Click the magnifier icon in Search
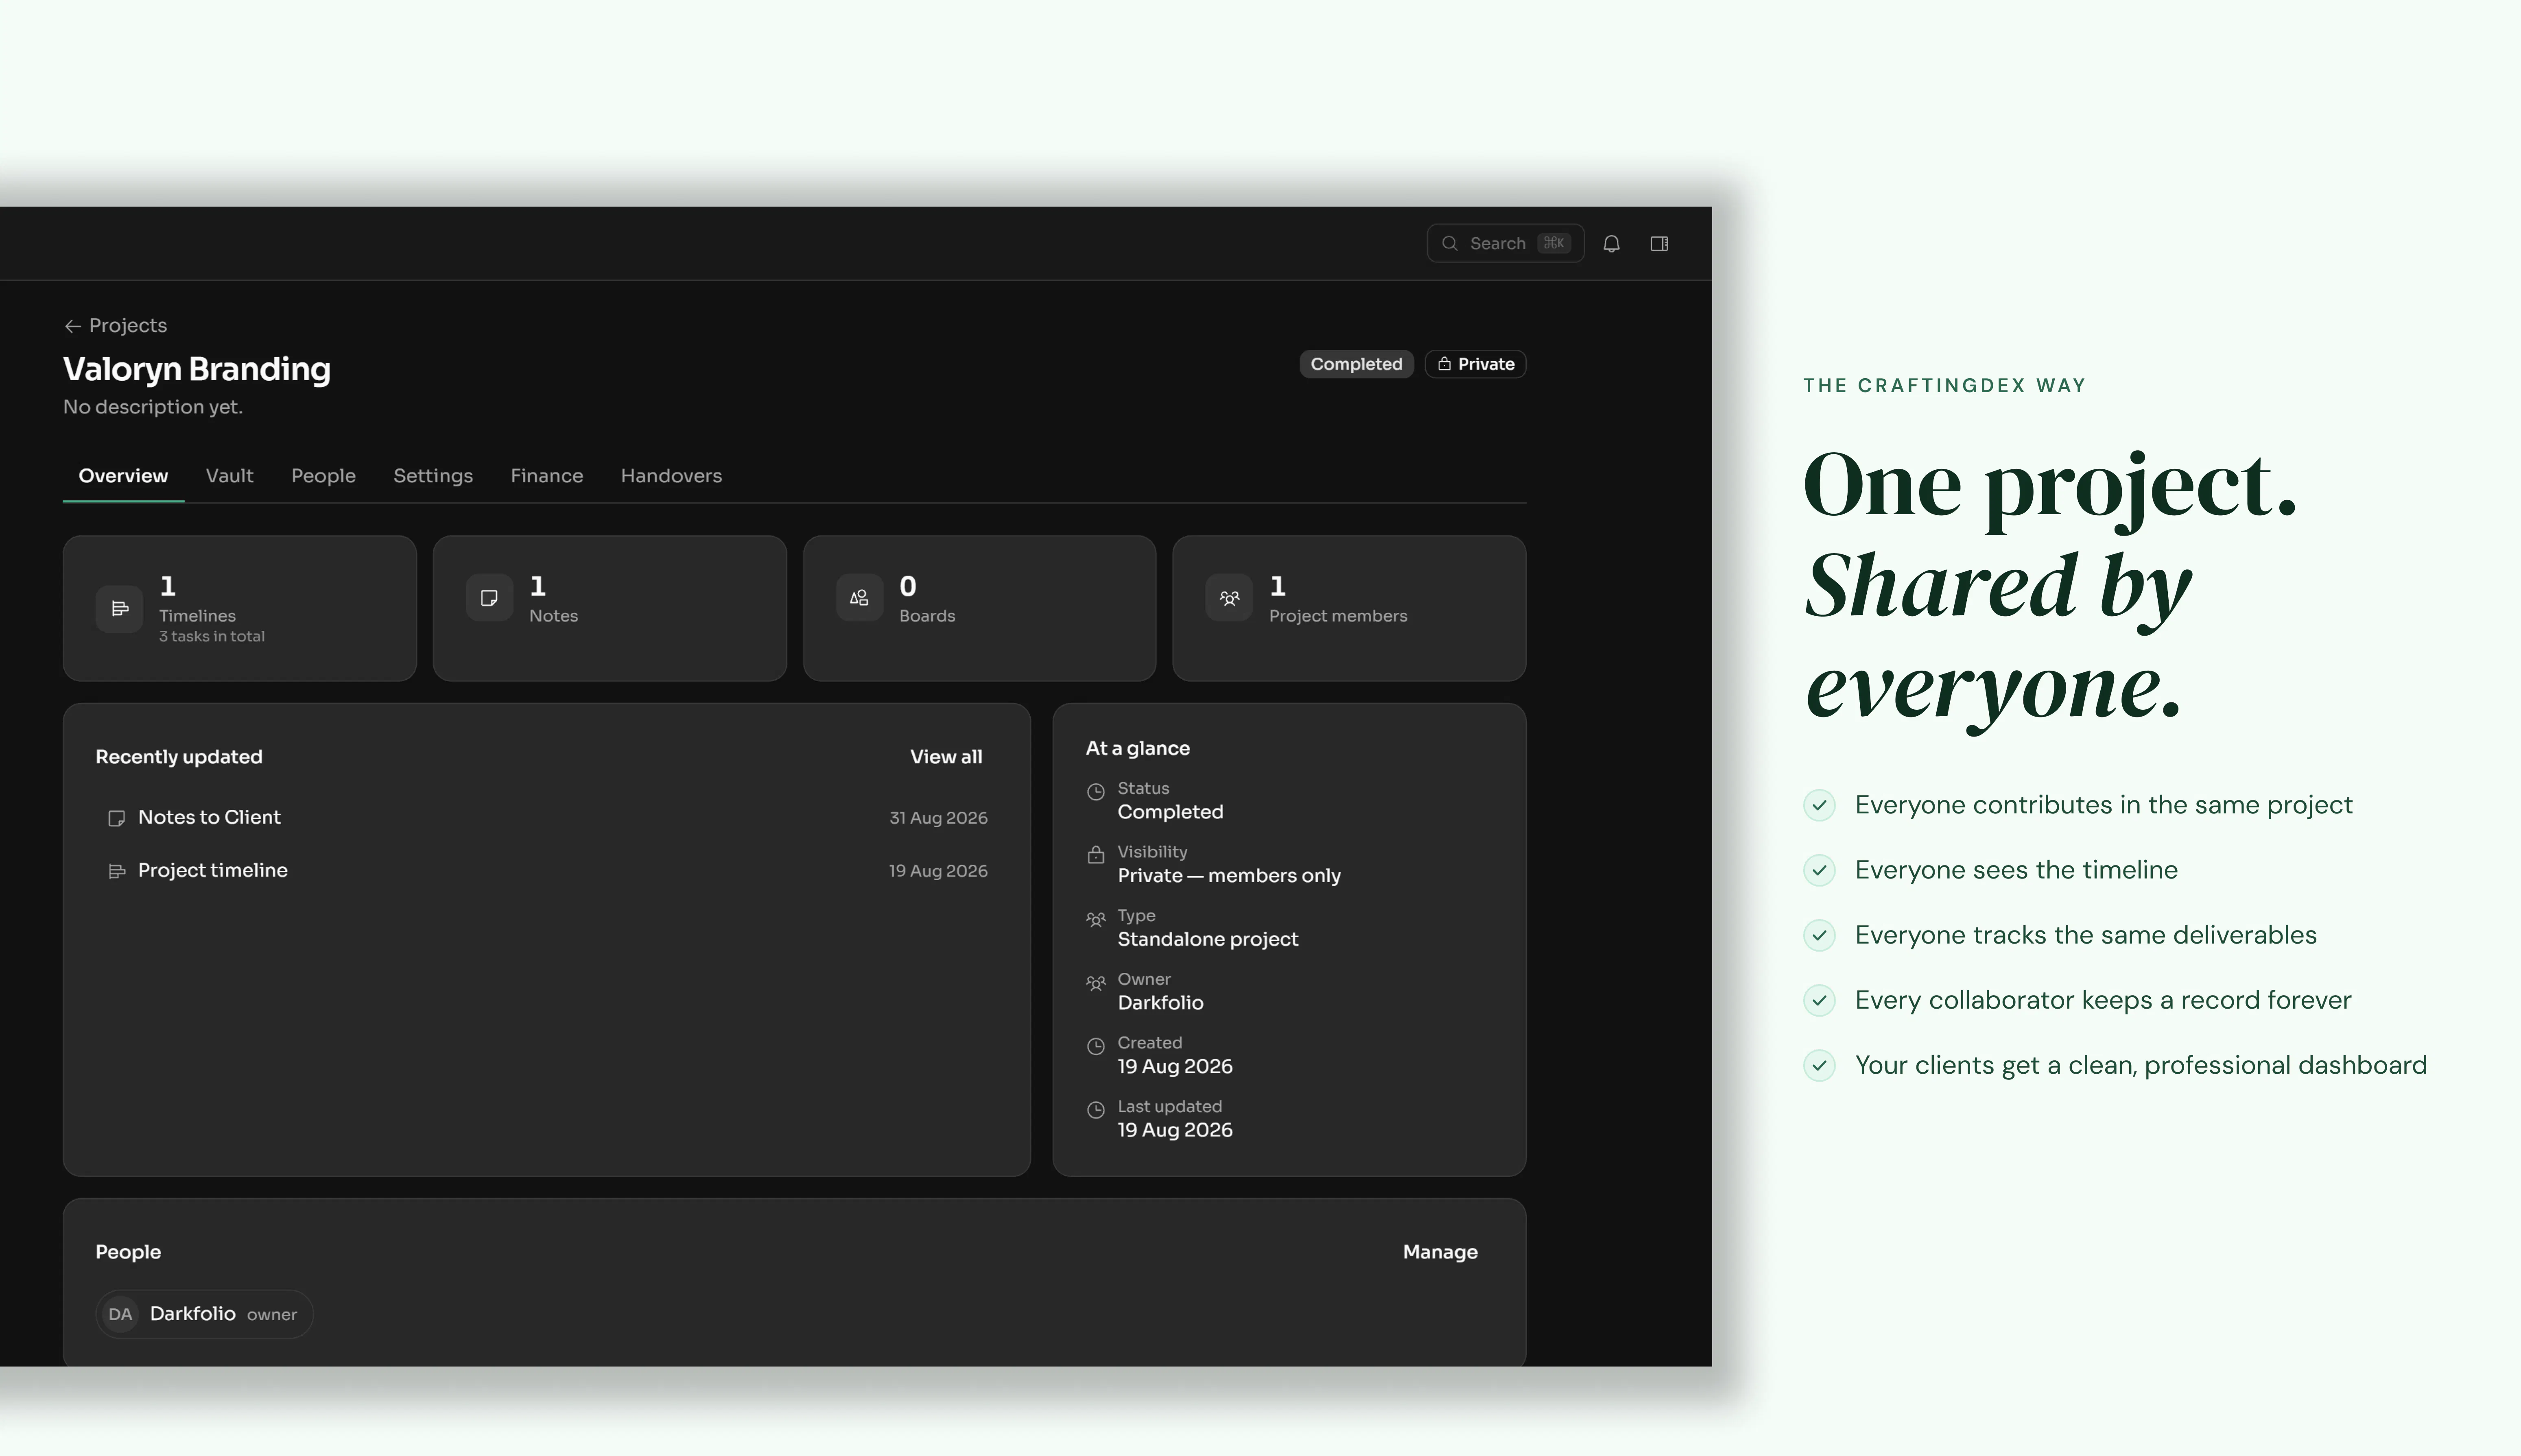 point(1450,244)
